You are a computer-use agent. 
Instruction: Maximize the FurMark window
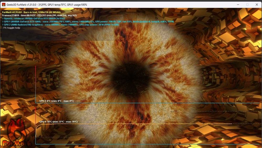click(x=247, y=5)
